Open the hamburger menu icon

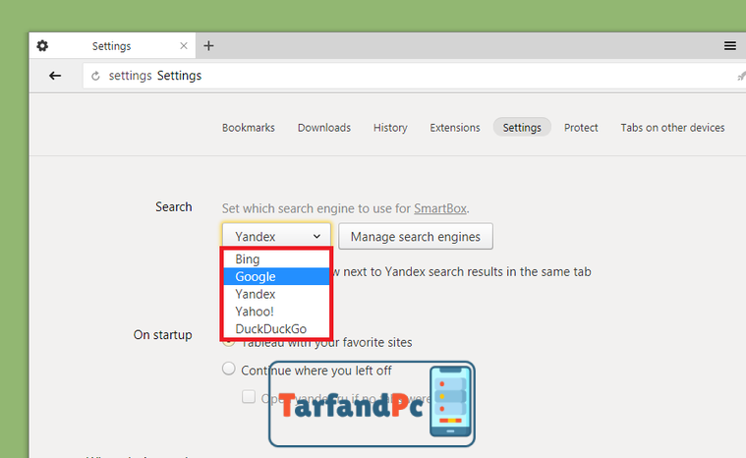730,45
